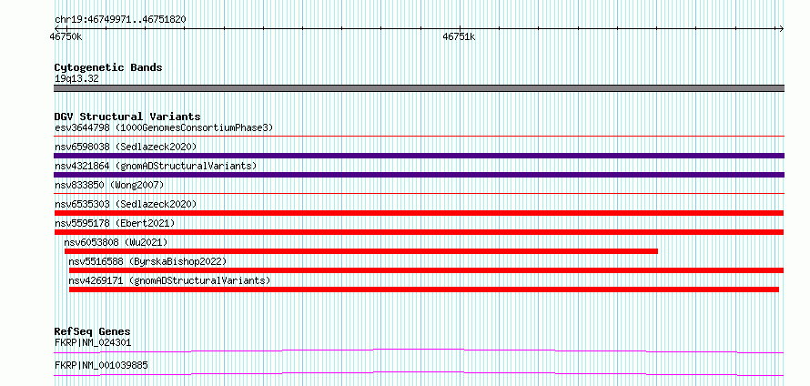The width and height of the screenshot is (810, 386).
Task: Select the purple nsv4321864 variant bar
Action: point(419,175)
